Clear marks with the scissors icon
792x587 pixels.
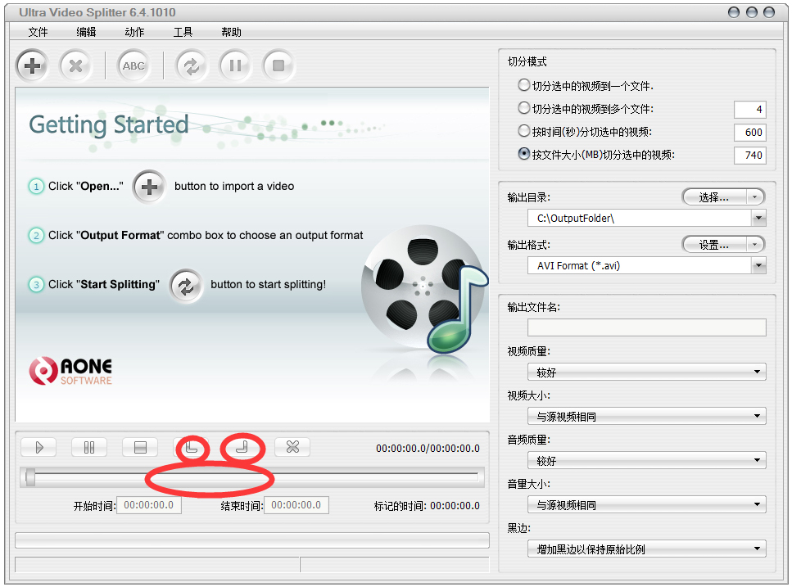click(292, 447)
